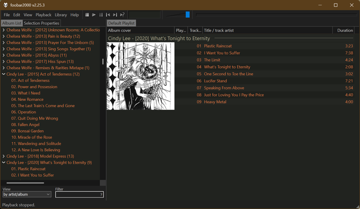Open the Edit menu
This screenshot has height=209, width=360.
coord(17,15)
